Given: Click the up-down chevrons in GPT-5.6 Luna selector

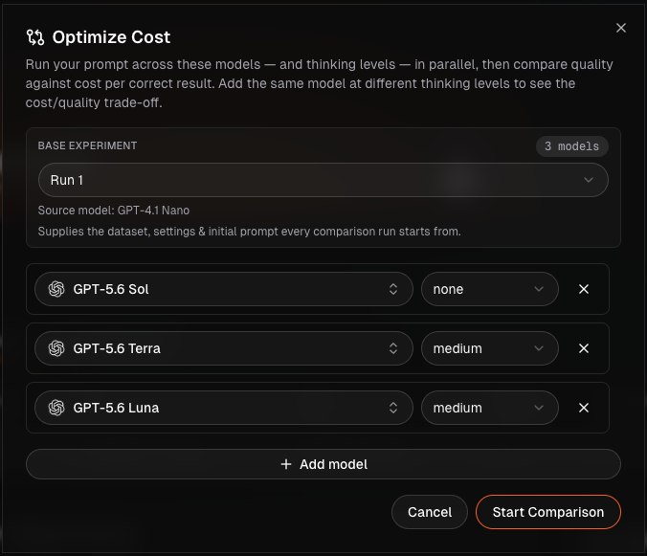Looking at the screenshot, I should click(393, 408).
